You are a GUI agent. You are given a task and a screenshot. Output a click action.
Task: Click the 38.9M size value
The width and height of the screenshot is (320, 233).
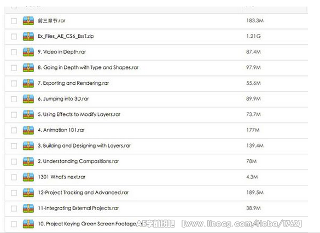[253, 208]
